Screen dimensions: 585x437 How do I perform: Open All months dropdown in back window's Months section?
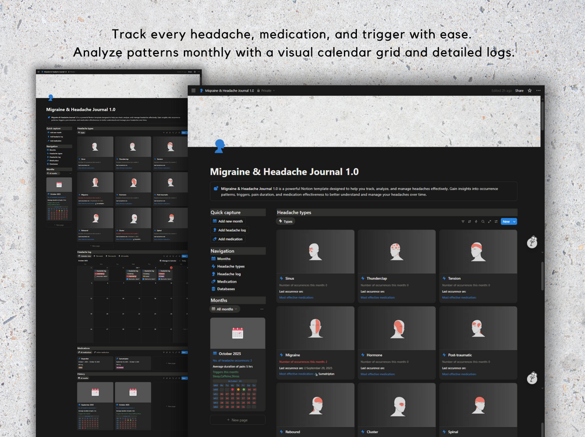click(x=53, y=173)
